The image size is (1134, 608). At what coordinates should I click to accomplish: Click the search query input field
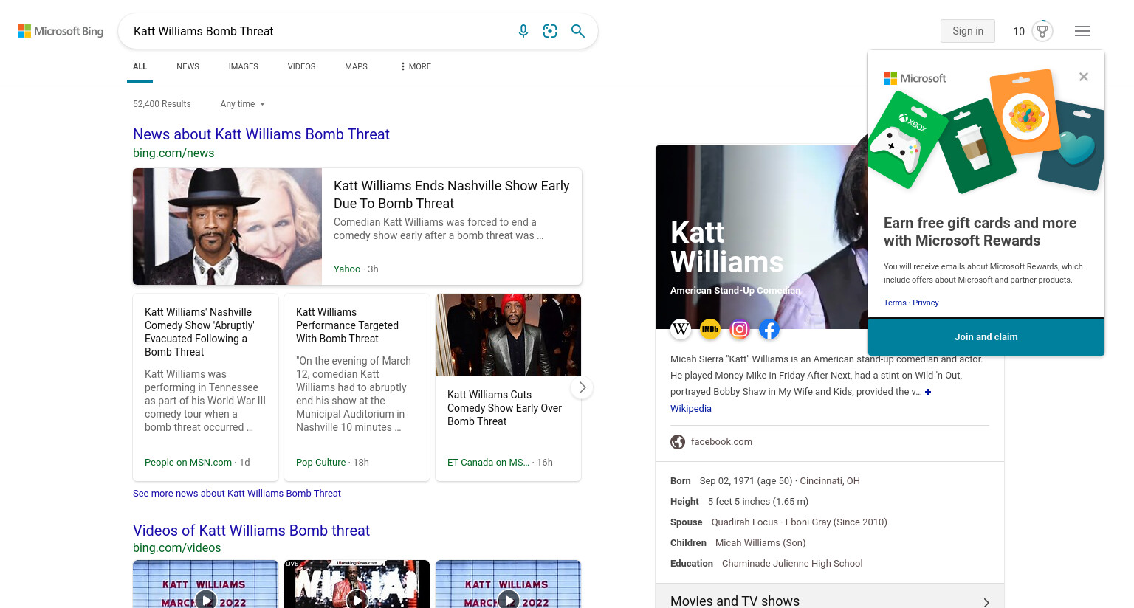tap(317, 31)
